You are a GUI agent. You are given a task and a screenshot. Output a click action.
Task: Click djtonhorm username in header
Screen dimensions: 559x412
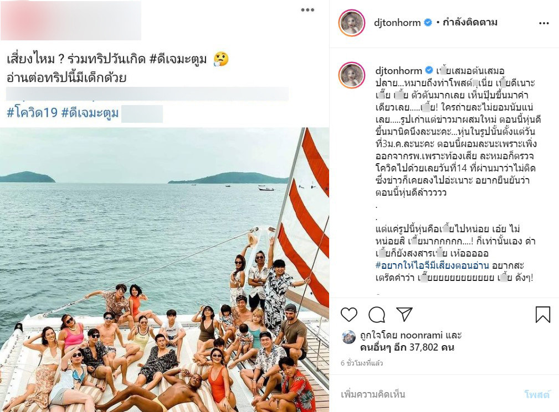coord(397,23)
